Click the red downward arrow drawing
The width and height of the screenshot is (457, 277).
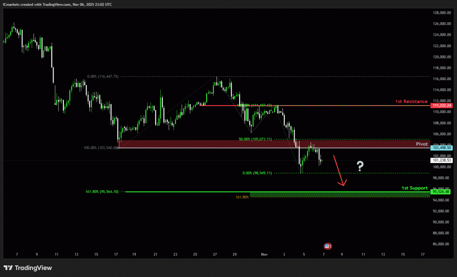[340, 171]
